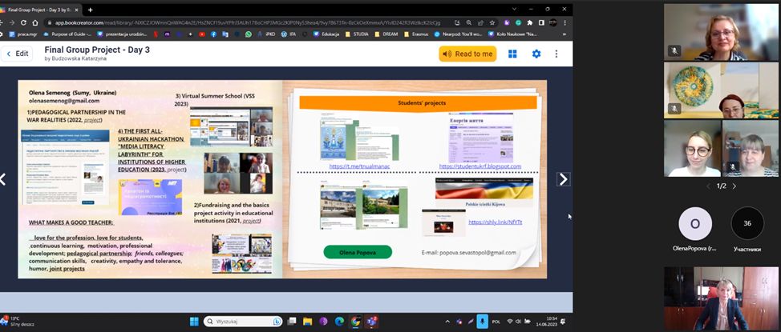Go to the next book page
This screenshot has width=781, height=332.
(563, 179)
